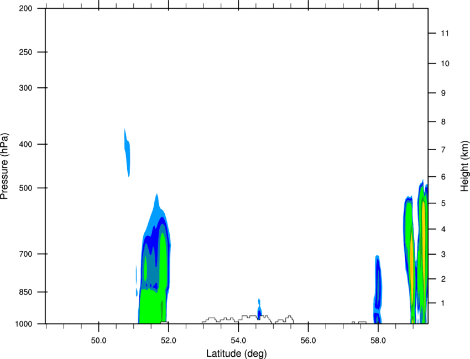This screenshot has height=359, width=470.
Task: Select the Height (km) axis title
Action: pos(464,166)
